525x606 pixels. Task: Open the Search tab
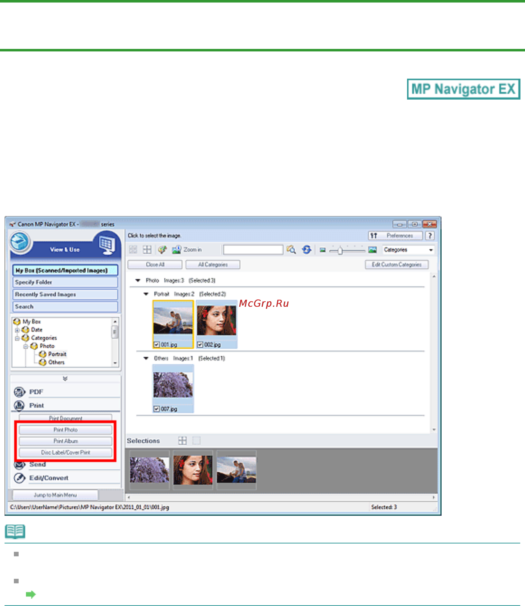65,307
